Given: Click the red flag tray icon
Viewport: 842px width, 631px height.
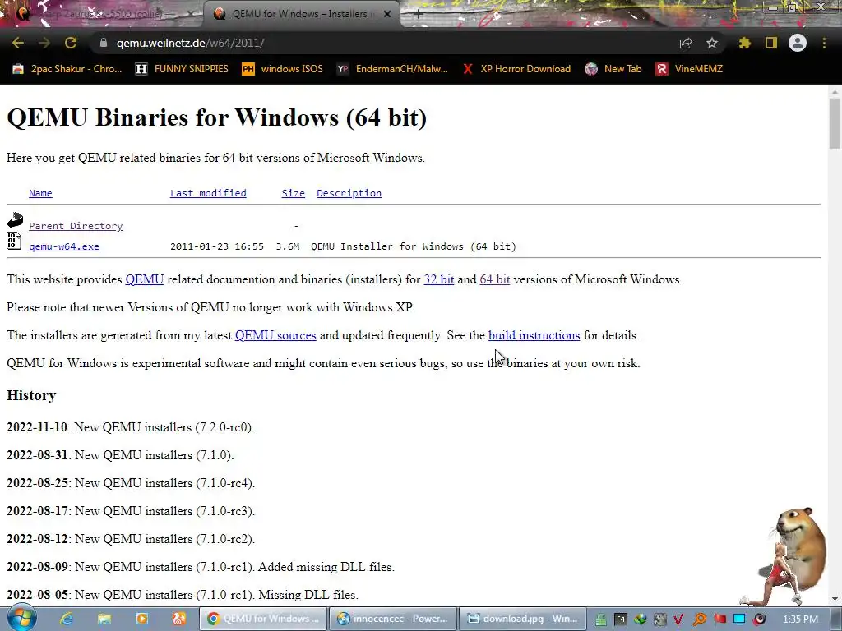Looking at the screenshot, I should (719, 619).
